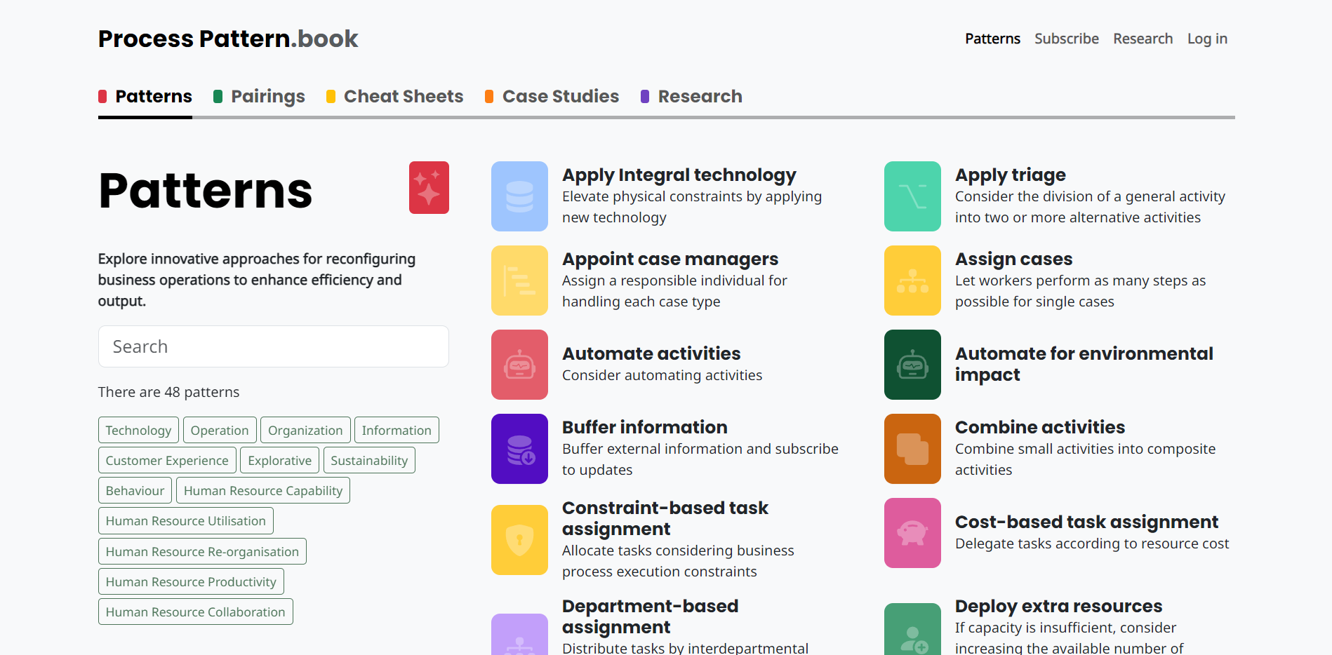Screen dimensions: 1332x655
Task: Open the Apply triage pattern
Action: (1010, 174)
